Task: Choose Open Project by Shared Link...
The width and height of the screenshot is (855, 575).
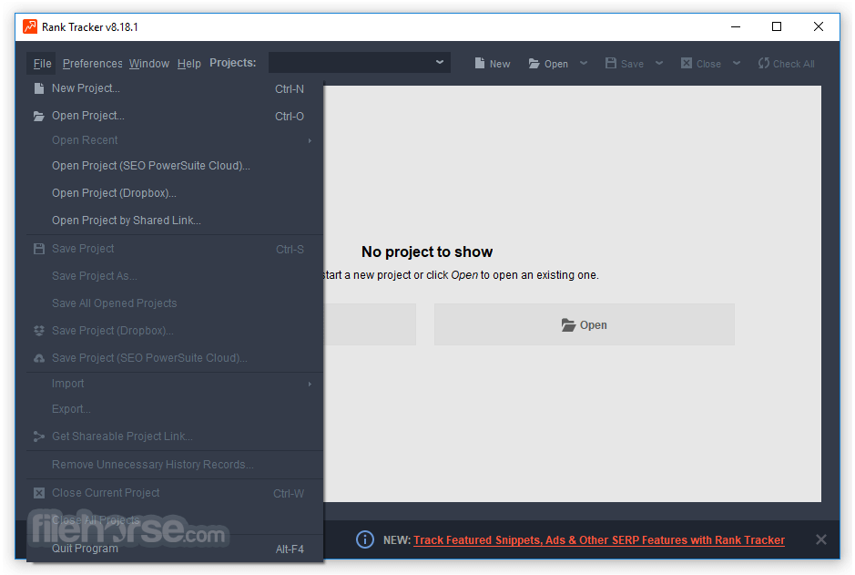Action: 175,221
